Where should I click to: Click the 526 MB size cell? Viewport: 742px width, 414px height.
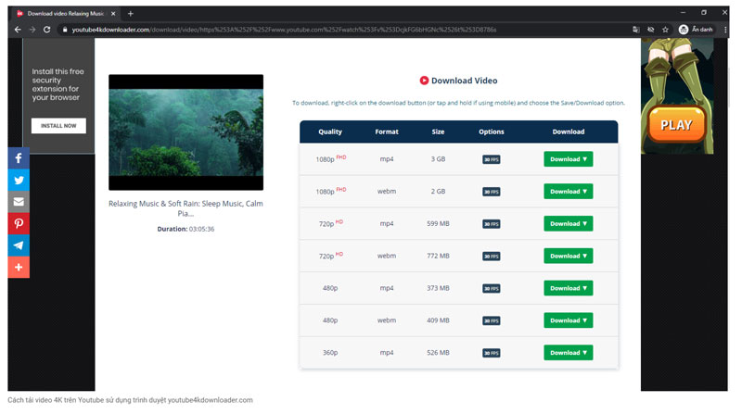438,353
